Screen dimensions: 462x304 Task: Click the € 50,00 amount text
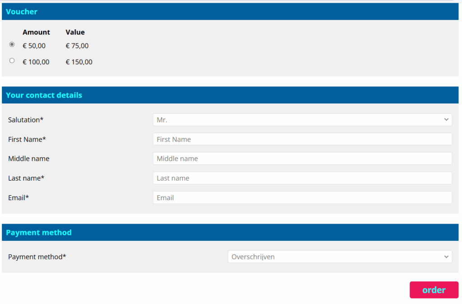point(34,46)
